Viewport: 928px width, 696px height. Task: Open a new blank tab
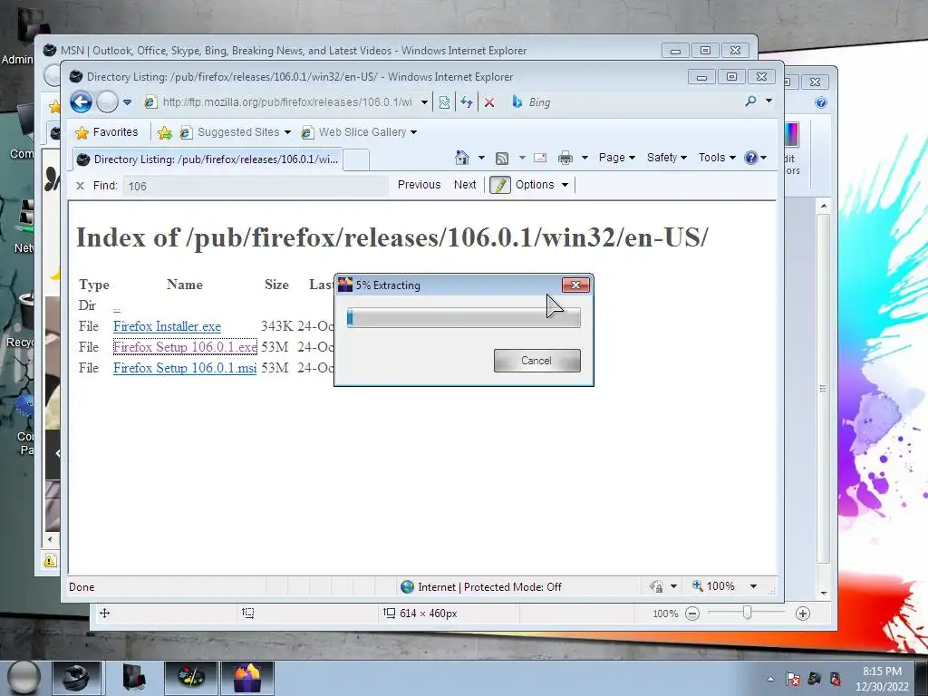tap(356, 159)
